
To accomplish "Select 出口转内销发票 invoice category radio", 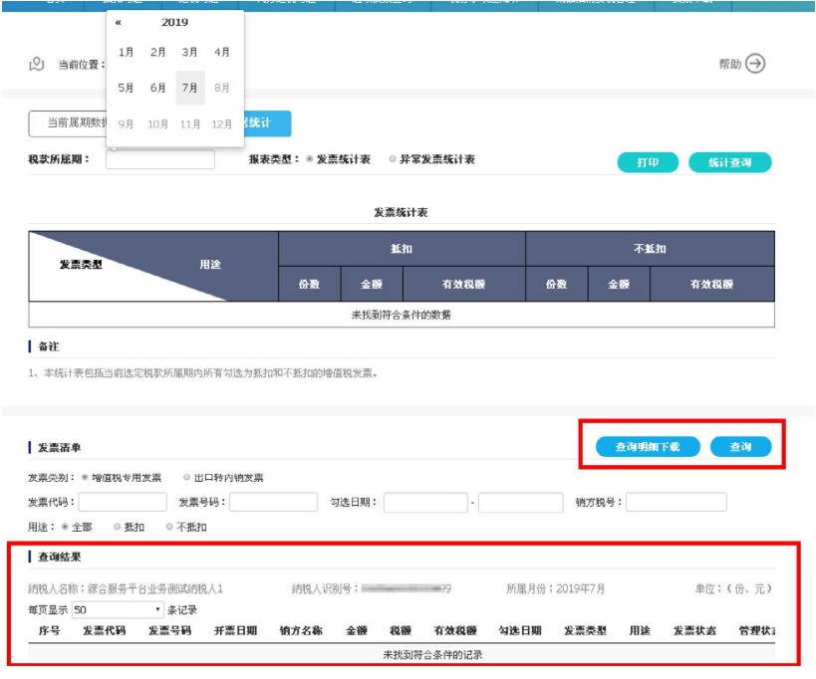I will 187,477.
